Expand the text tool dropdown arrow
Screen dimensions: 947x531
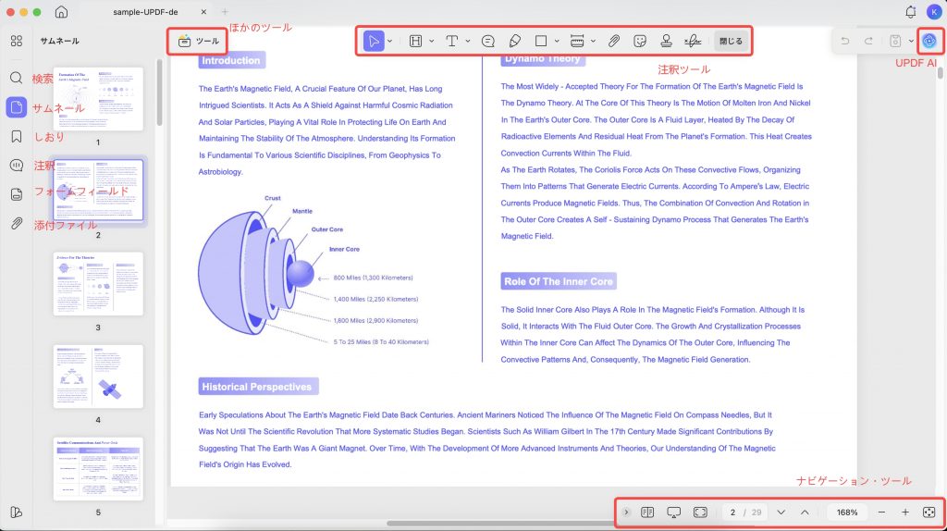(467, 41)
